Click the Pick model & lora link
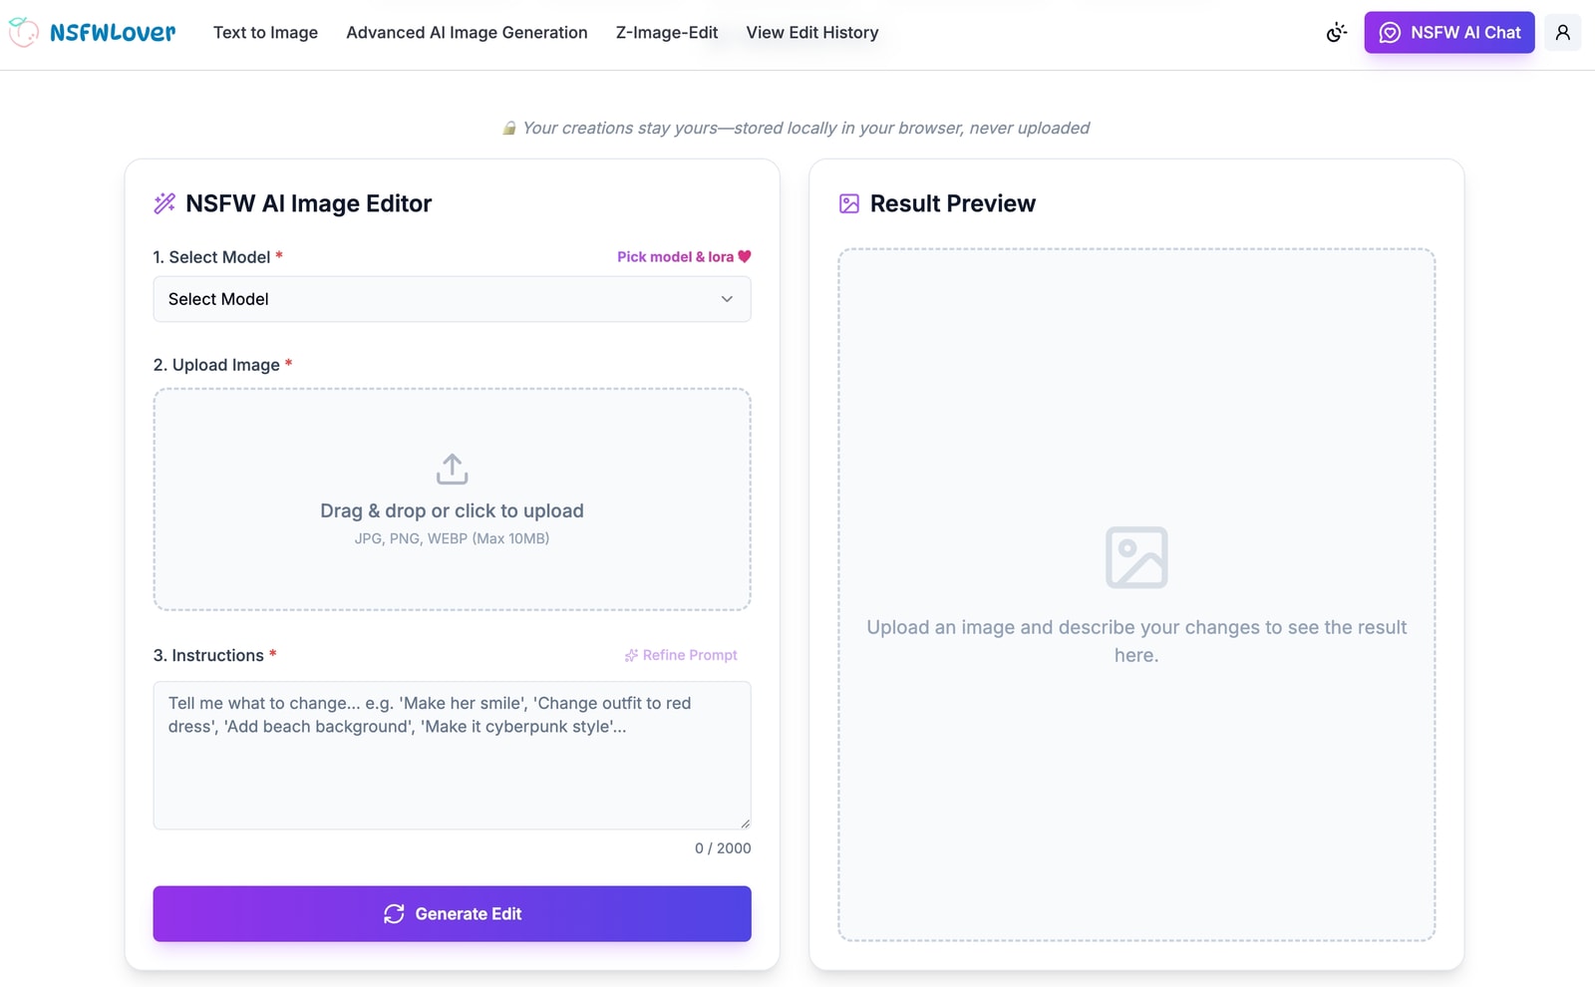This screenshot has width=1595, height=987. point(675,256)
